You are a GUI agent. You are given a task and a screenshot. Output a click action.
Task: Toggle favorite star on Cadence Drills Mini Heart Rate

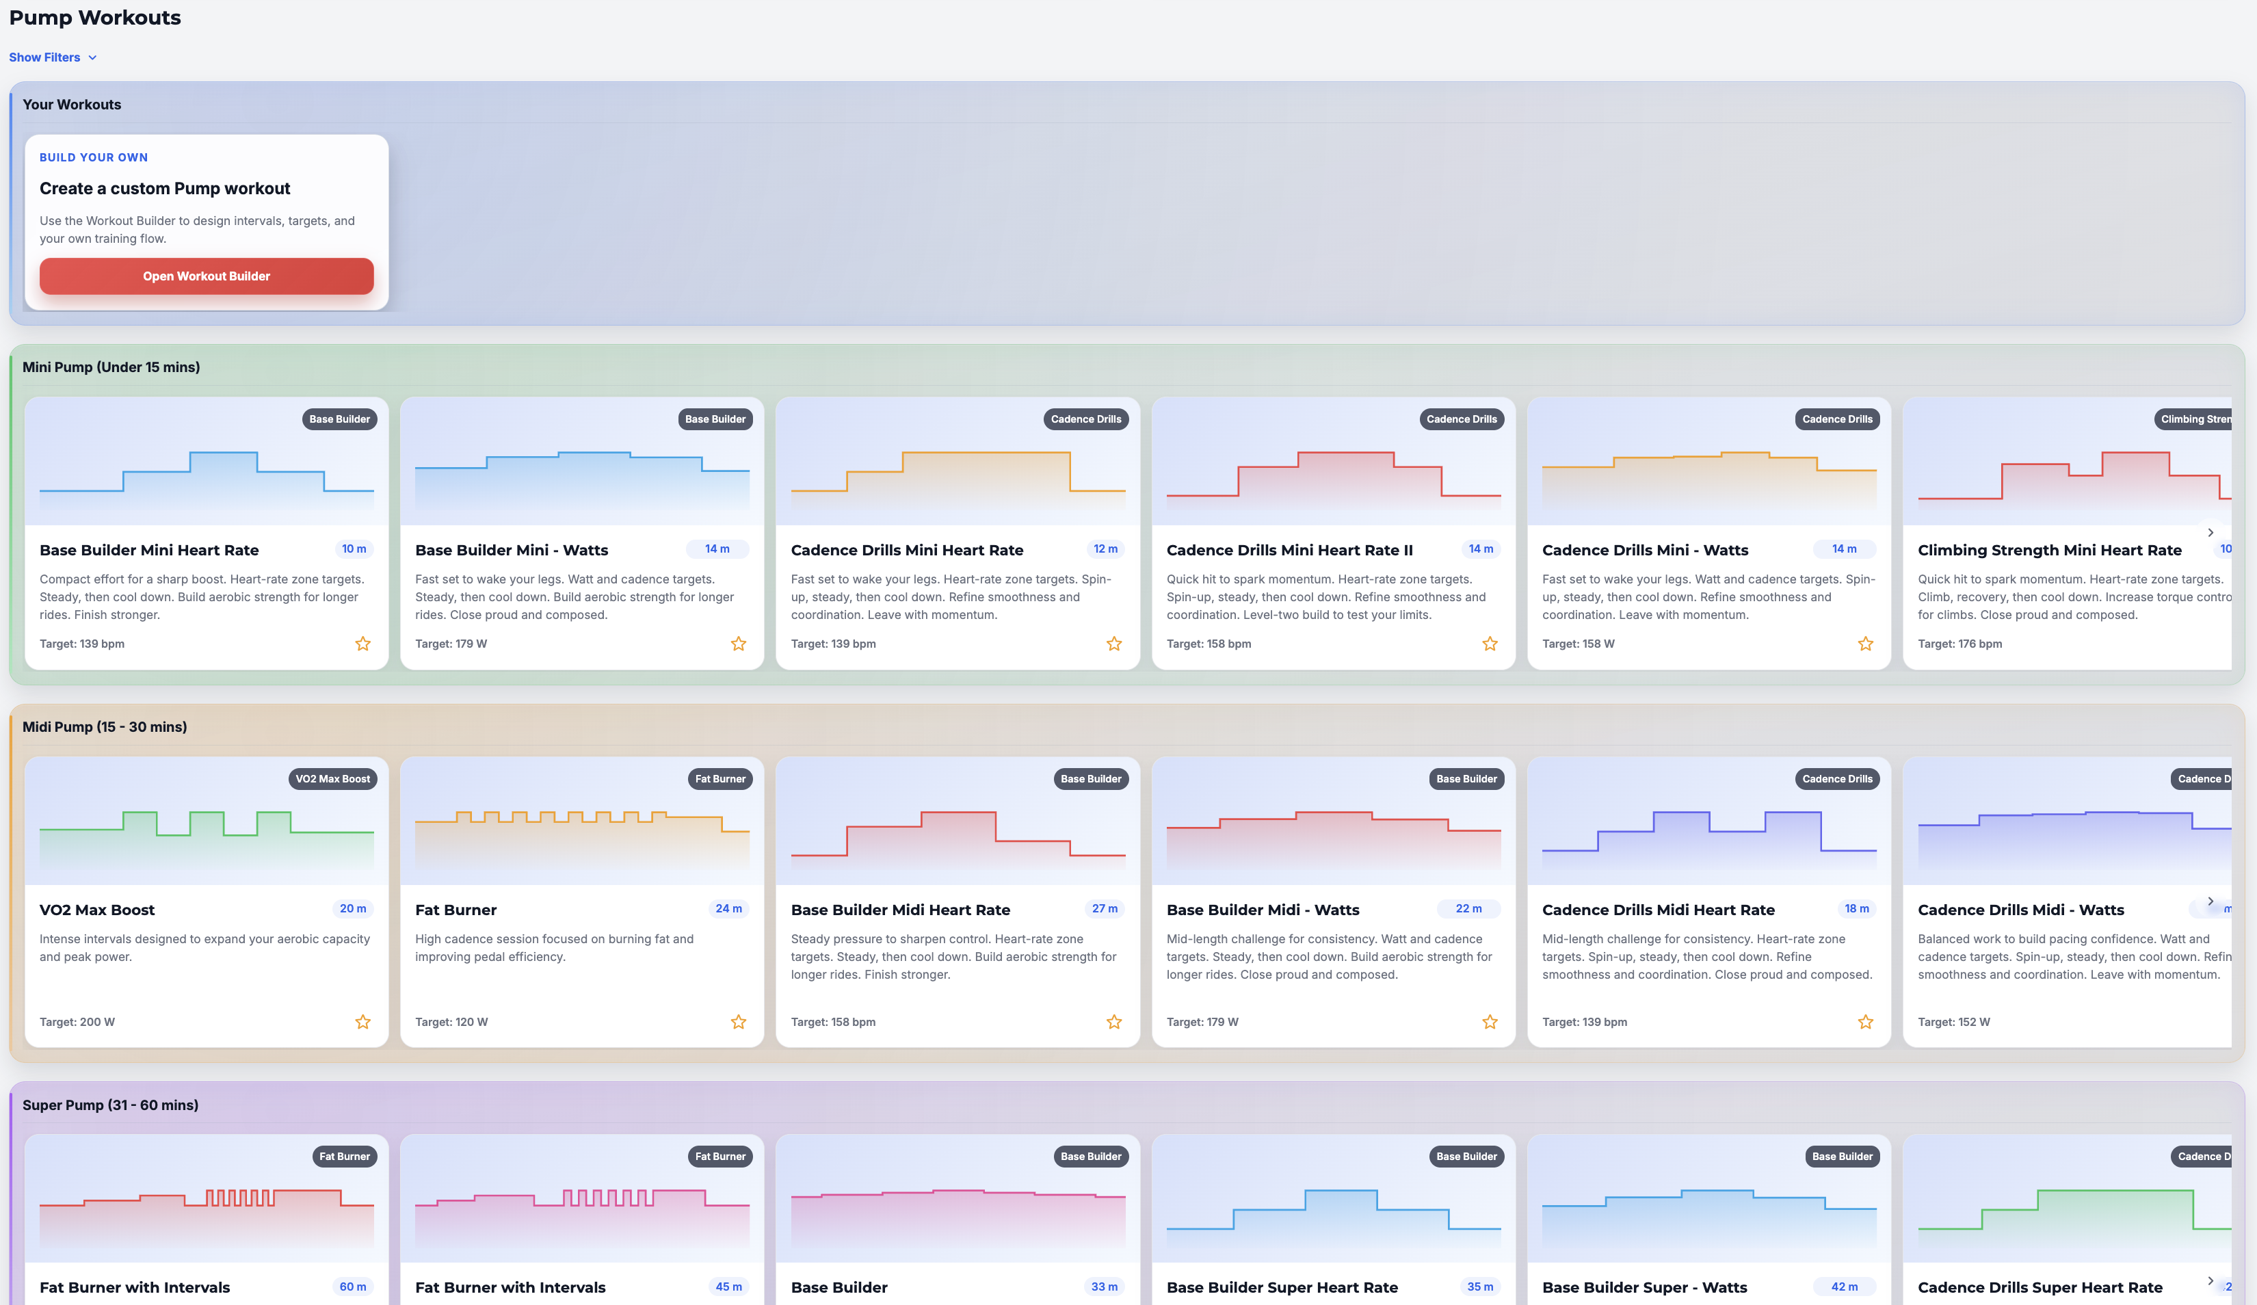tap(1114, 644)
